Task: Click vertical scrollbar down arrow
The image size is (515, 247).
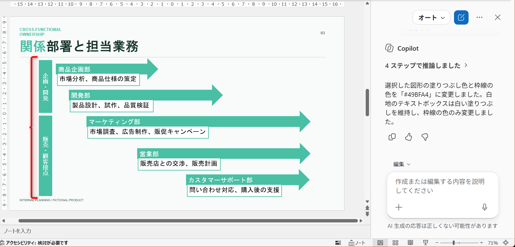Action: point(367,201)
